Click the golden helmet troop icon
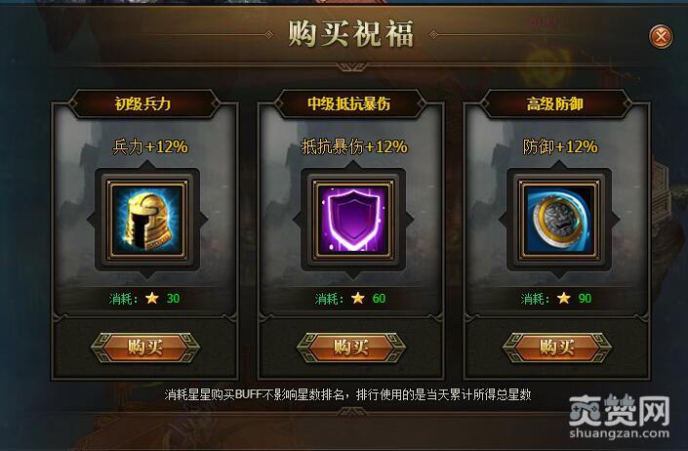Screen dimensions: 688x451 point(147,220)
